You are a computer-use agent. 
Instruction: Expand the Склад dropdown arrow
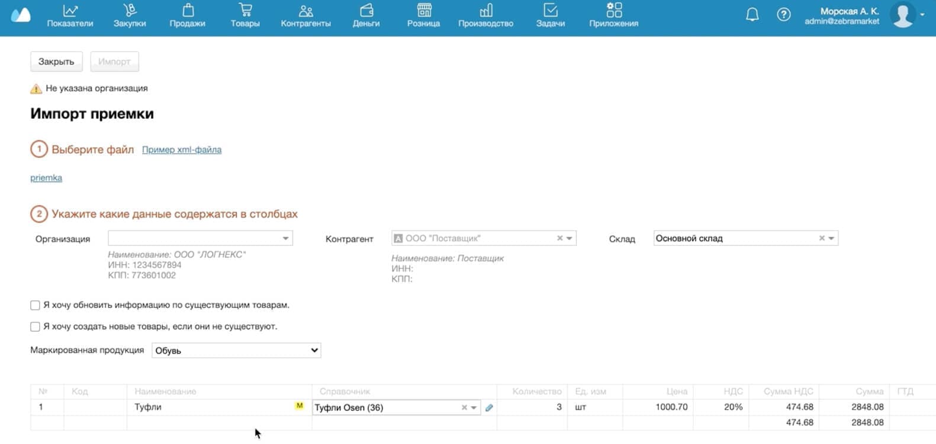coord(831,238)
